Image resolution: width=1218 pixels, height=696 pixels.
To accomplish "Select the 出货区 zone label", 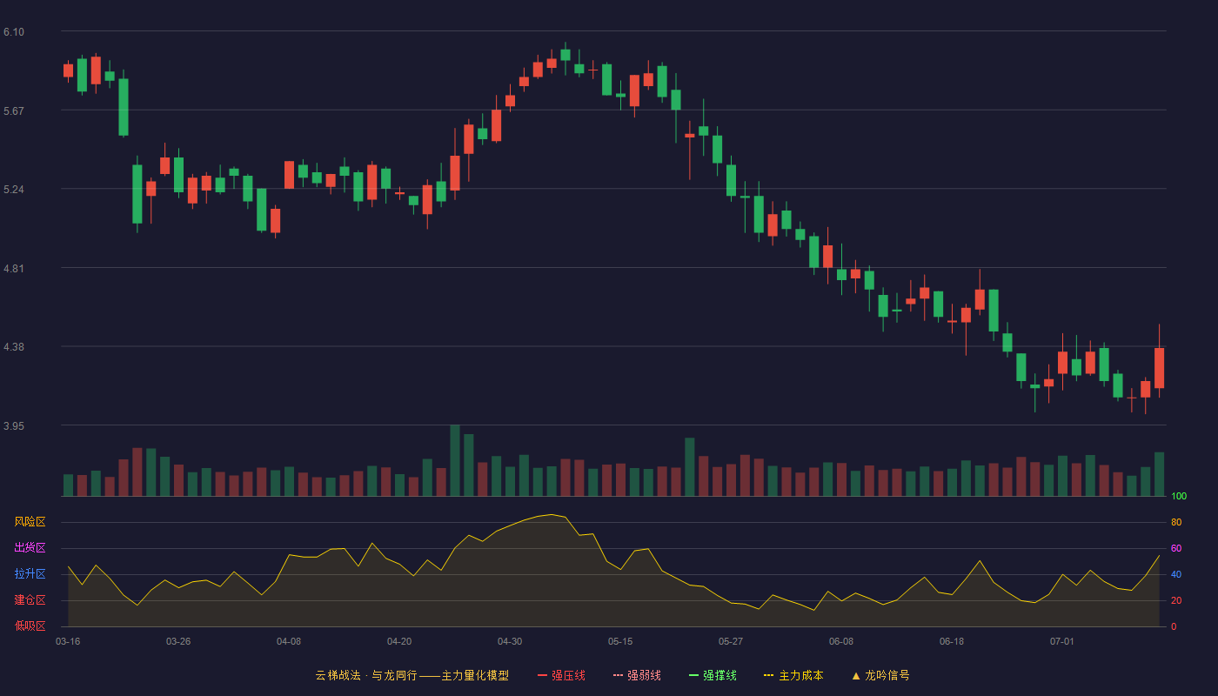I will 30,548.
